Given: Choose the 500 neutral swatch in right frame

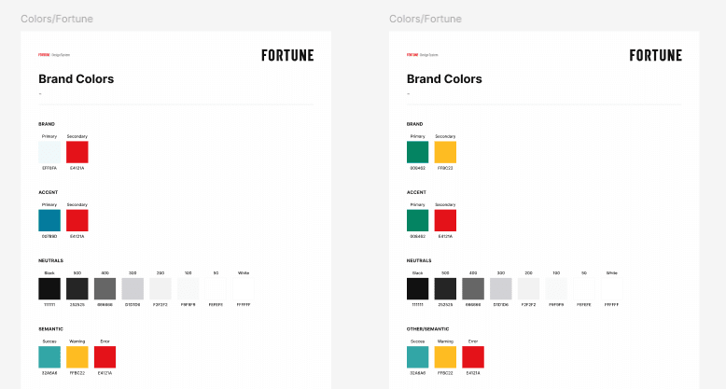Looking at the screenshot, I should coord(445,288).
